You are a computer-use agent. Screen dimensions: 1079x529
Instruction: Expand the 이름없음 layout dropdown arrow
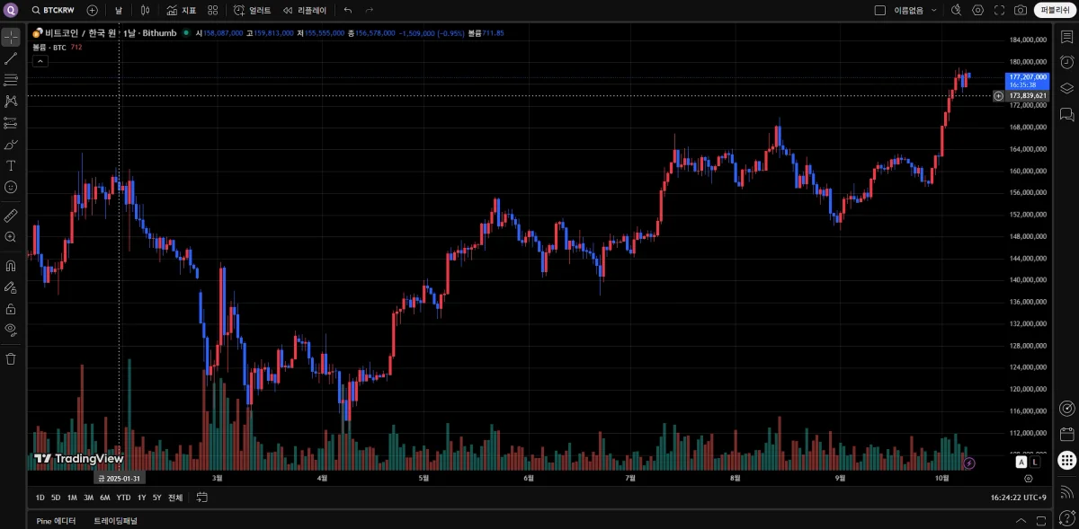pyautogui.click(x=933, y=10)
